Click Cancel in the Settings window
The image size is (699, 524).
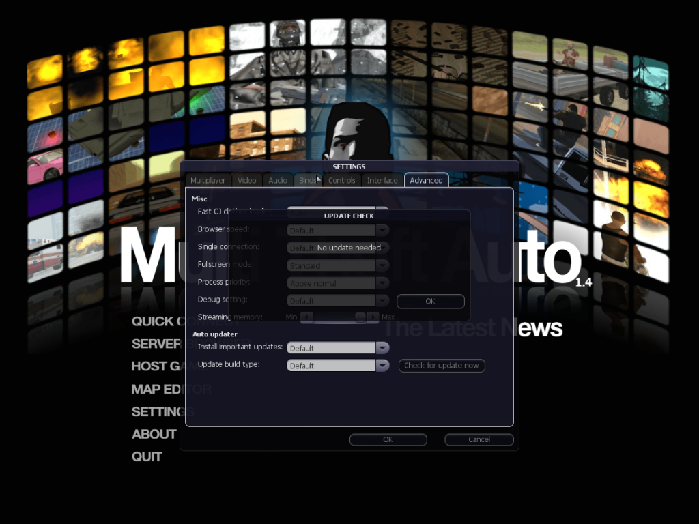click(479, 440)
